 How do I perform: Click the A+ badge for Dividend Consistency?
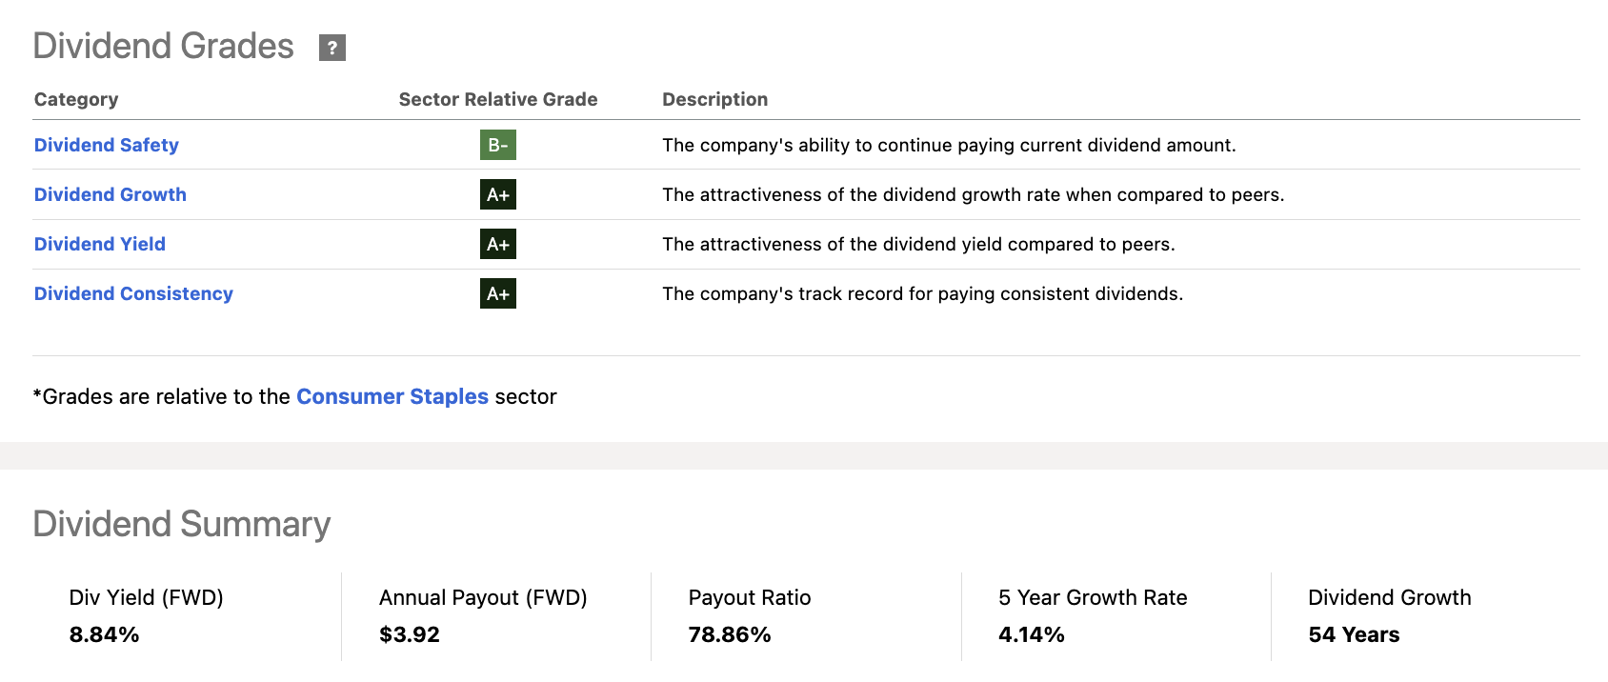[497, 293]
